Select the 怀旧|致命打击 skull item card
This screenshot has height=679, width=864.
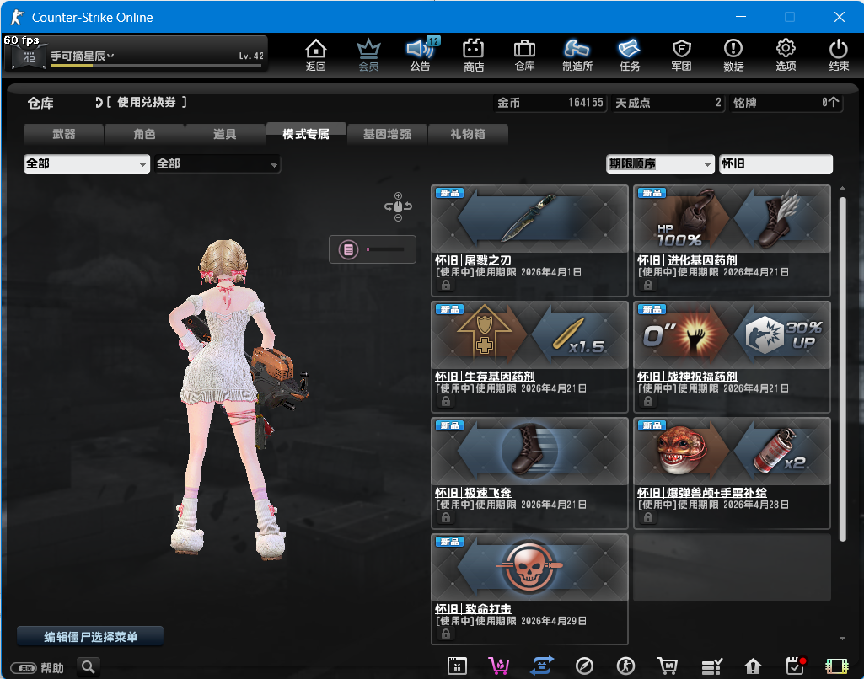pyautogui.click(x=529, y=589)
